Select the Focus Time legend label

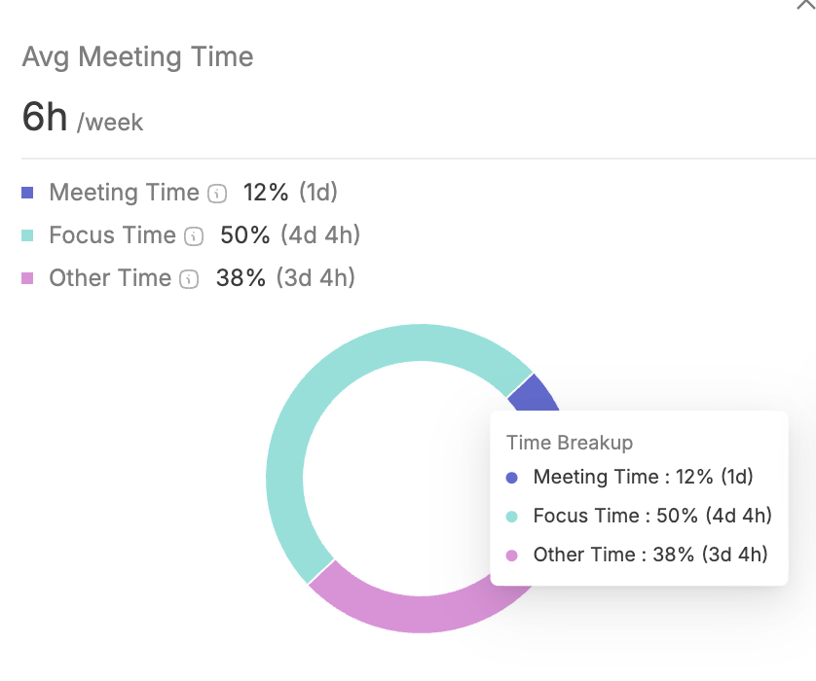[x=112, y=235]
